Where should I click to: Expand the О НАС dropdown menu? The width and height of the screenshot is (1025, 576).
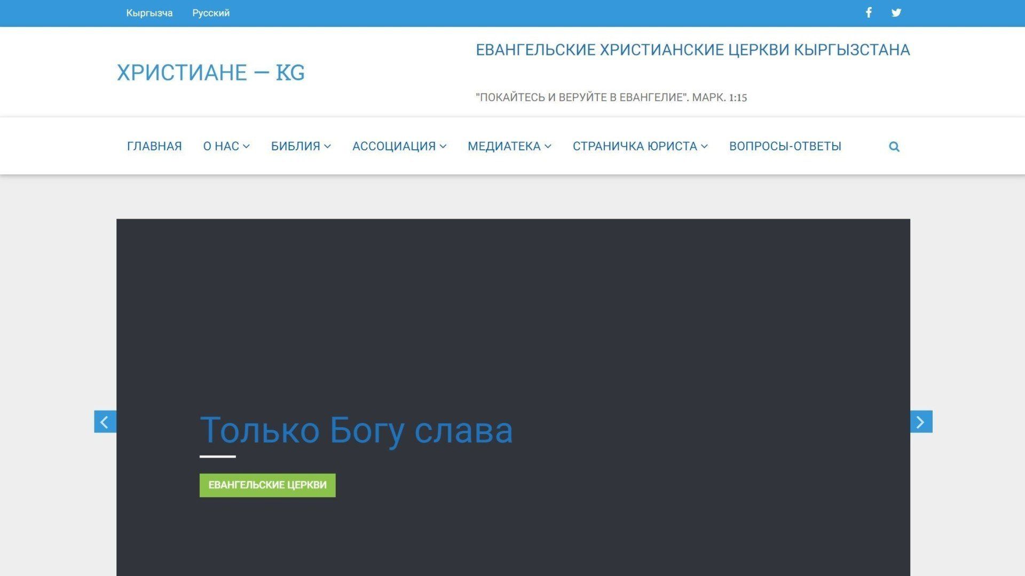point(226,146)
